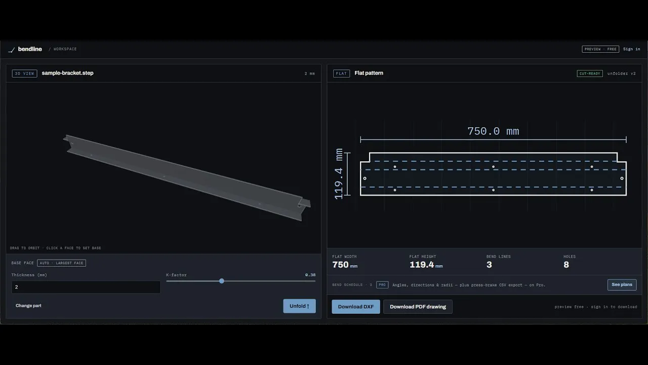Viewport: 648px width, 365px height.
Task: Click Sign in link
Action: pos(631,49)
